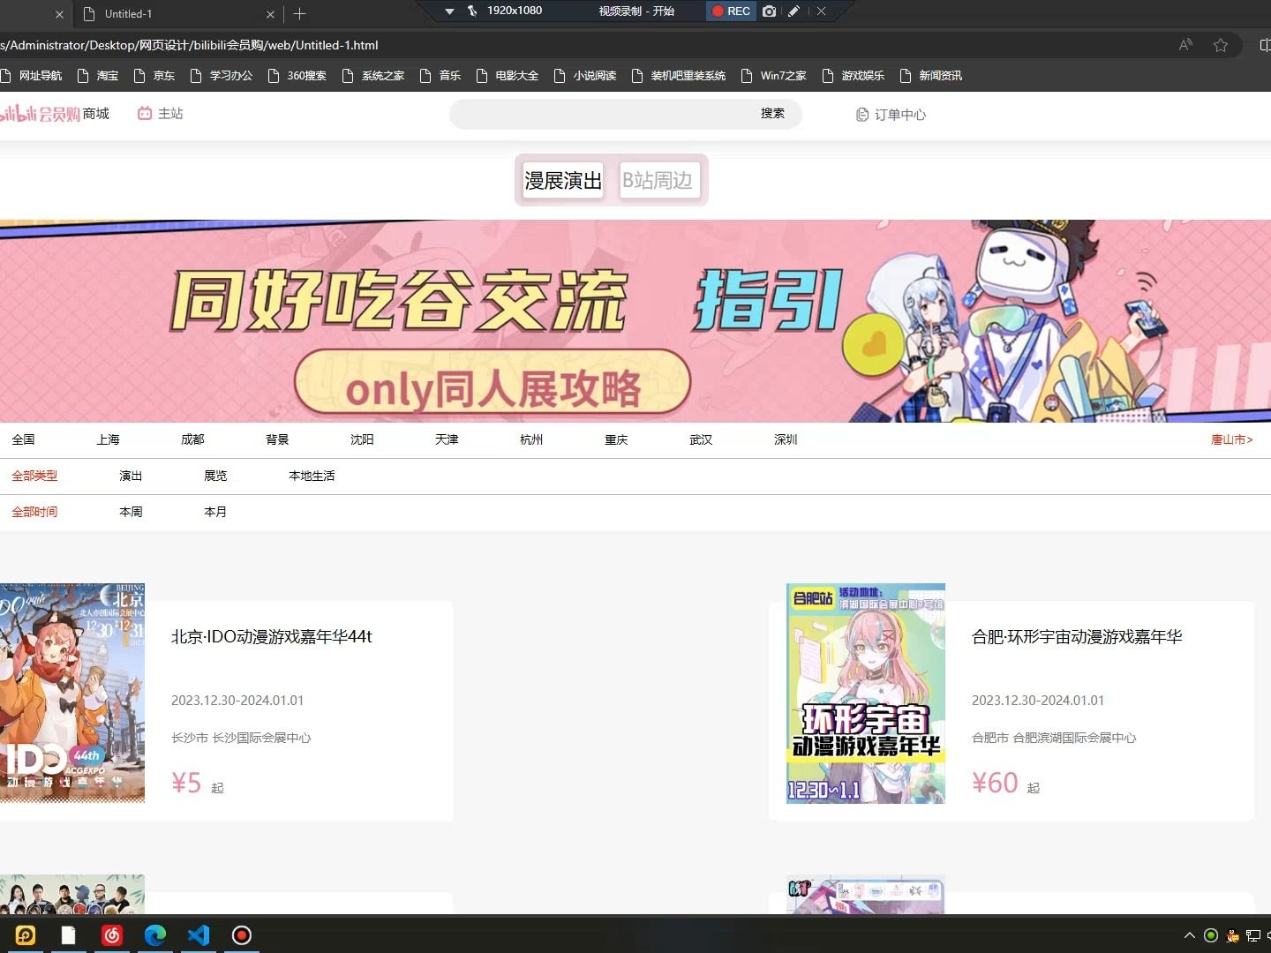Add this page to favorites with star icon

pyautogui.click(x=1221, y=45)
